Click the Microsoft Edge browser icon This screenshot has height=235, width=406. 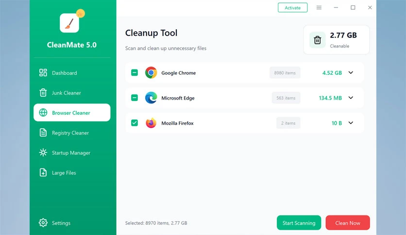[x=151, y=98]
